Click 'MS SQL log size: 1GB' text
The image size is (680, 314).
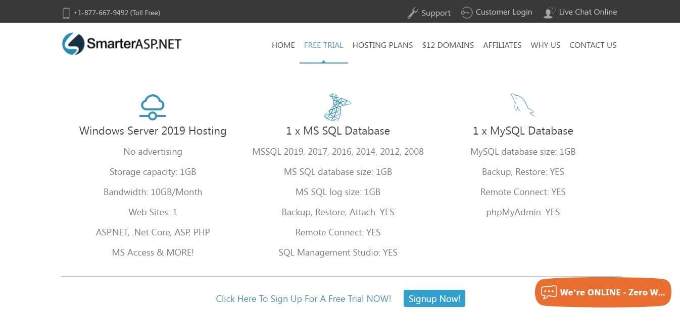tap(337, 192)
